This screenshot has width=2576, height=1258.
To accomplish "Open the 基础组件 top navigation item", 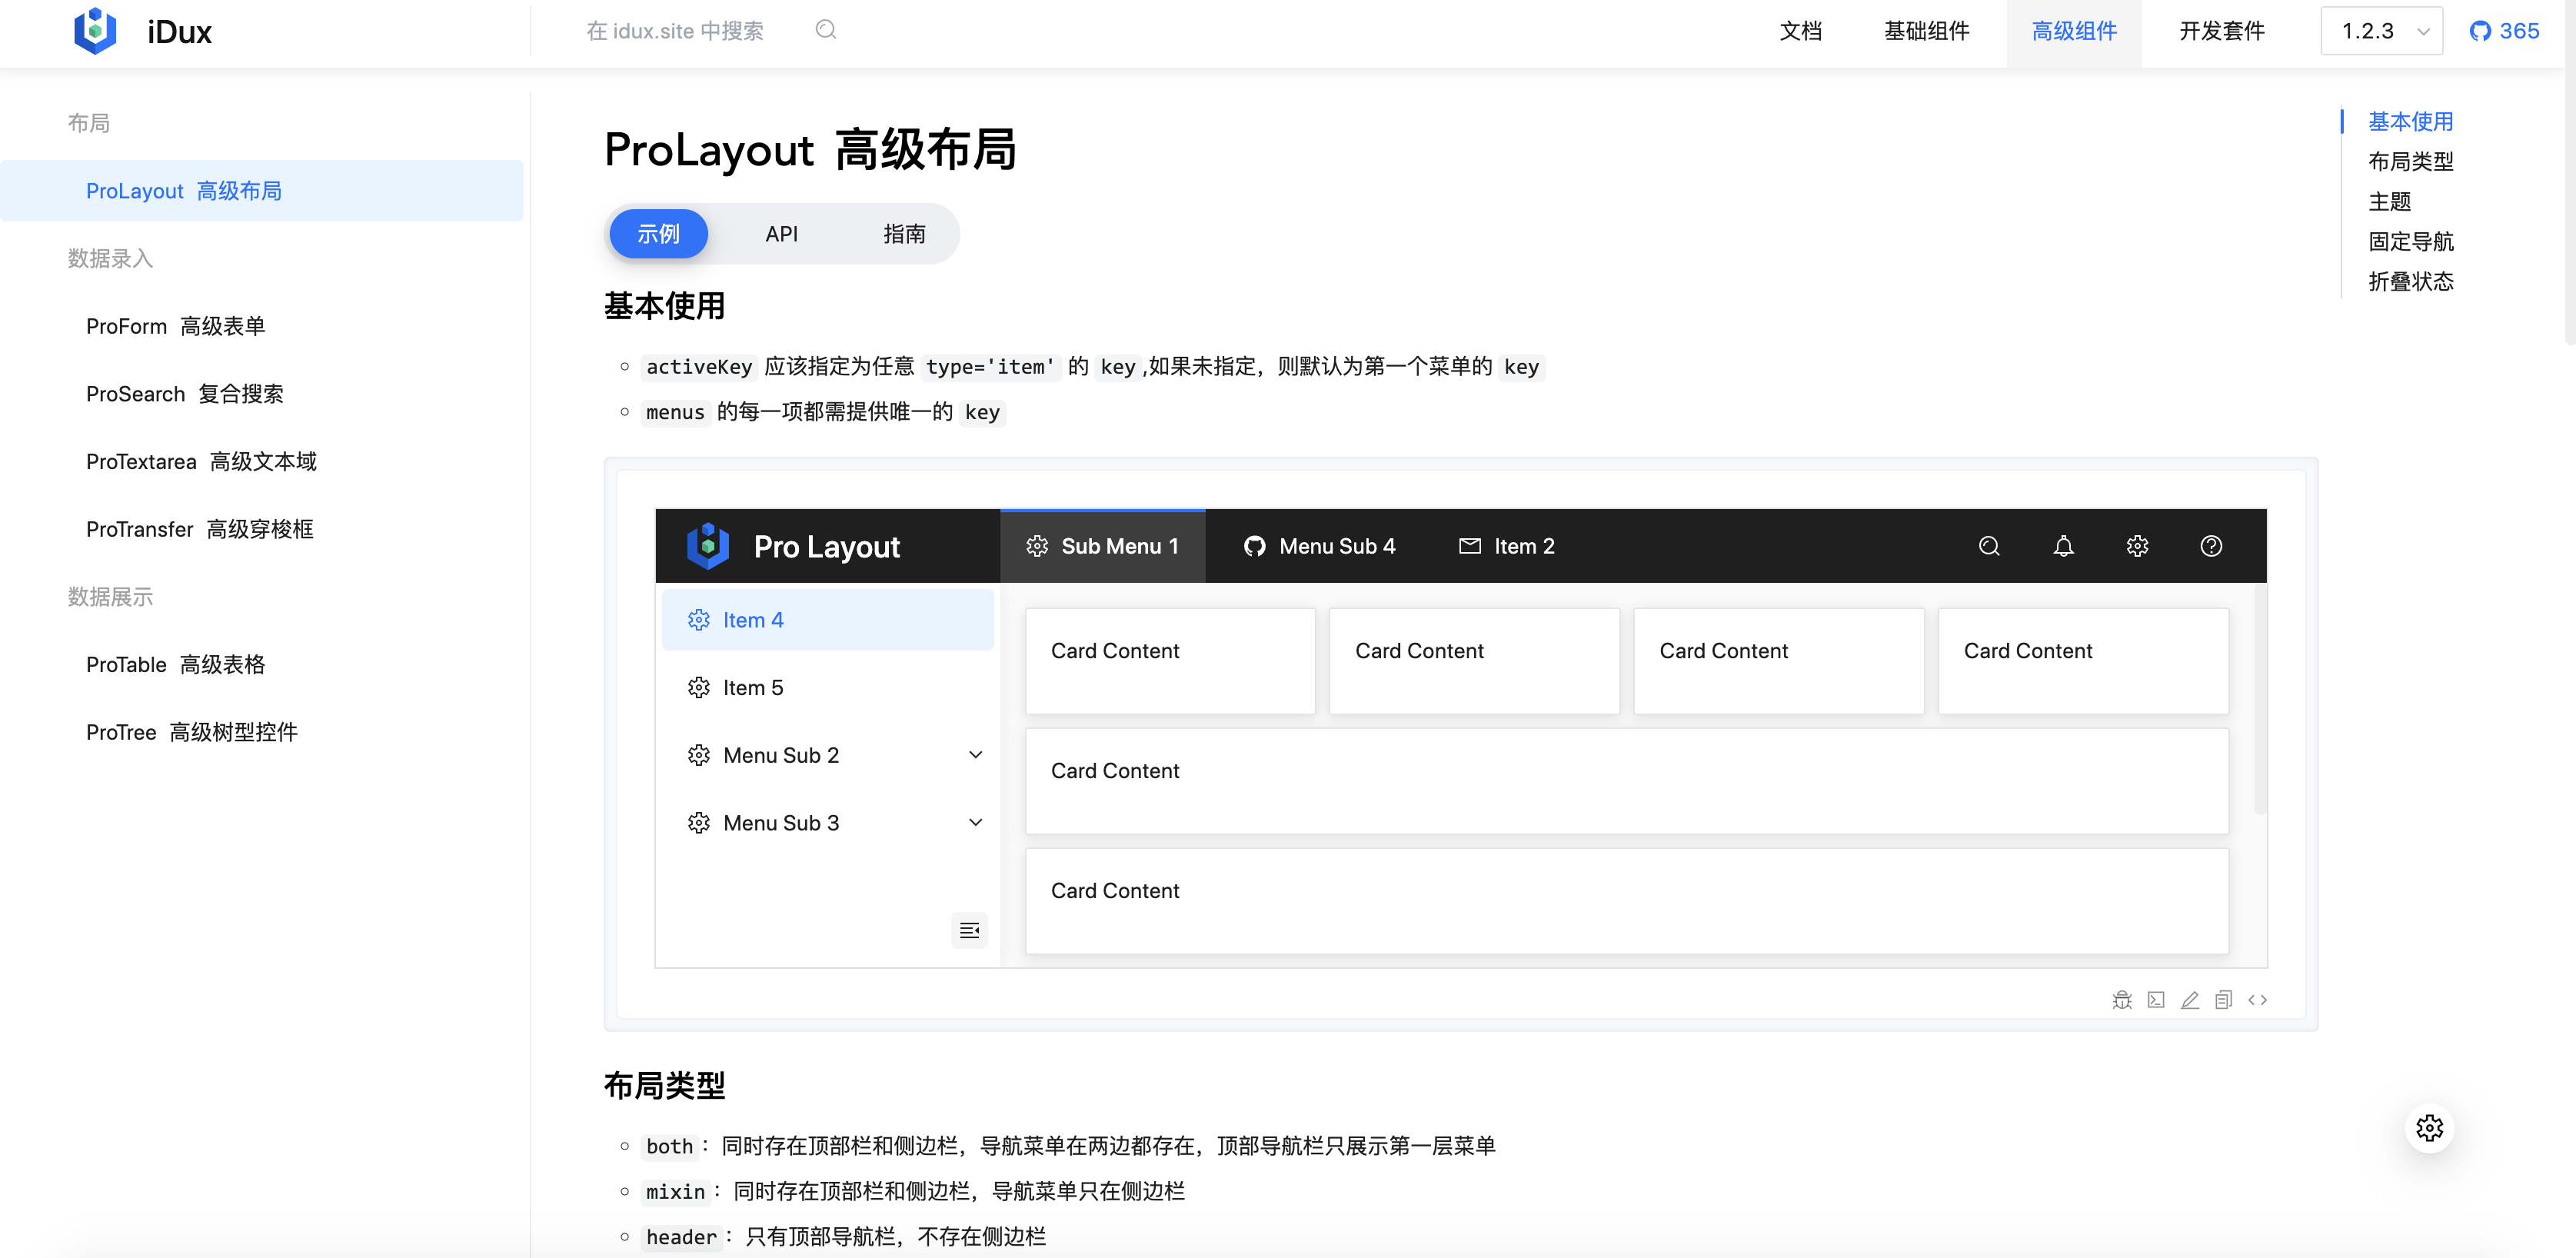I will [x=1926, y=31].
